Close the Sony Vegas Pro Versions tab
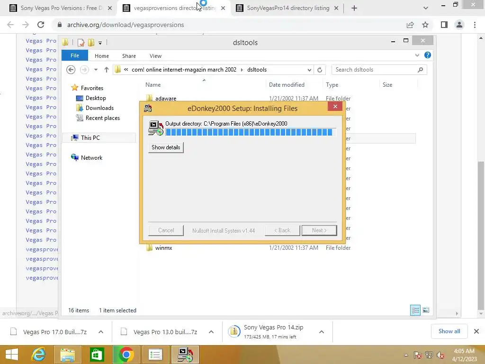Screen dimensions: 485x364 click(x=110, y=8)
